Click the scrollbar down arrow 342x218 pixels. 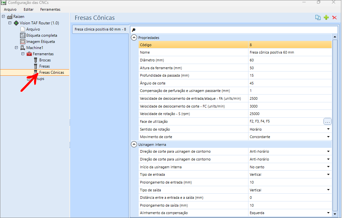[x=335, y=214]
